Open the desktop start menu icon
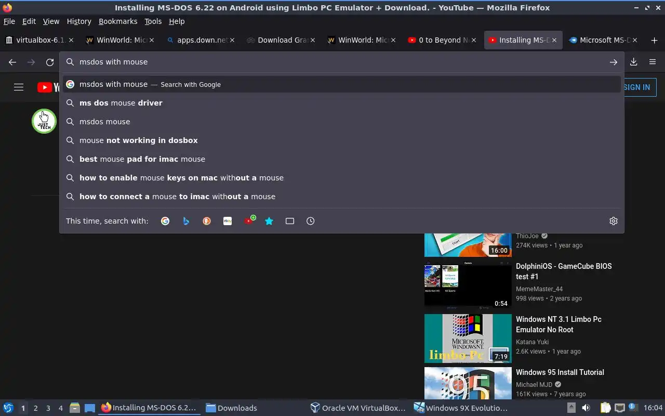Screen dimensions: 665x416 click(x=8, y=408)
